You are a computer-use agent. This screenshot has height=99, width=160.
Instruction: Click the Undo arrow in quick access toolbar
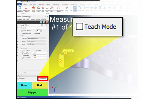(32, 1)
